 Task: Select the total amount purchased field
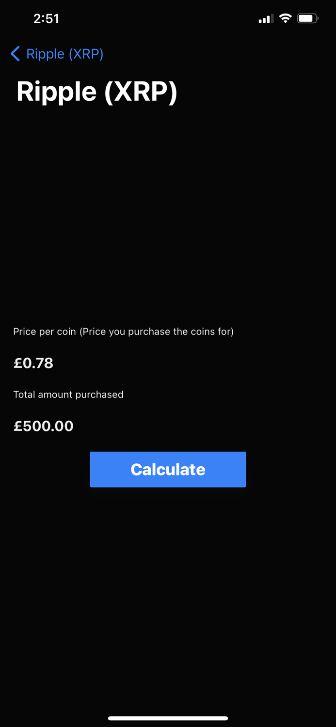coord(44,426)
